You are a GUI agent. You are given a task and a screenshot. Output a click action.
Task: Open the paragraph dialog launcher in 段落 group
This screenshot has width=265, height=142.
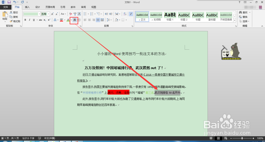[132, 26]
